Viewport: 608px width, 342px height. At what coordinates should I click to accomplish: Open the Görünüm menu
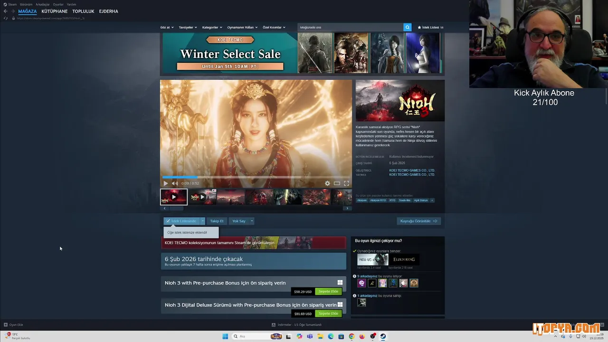pos(26,4)
